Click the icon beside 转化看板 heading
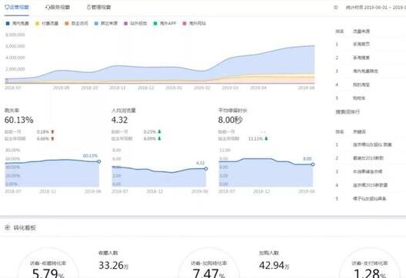The width and height of the screenshot is (406, 278). (x=7, y=228)
